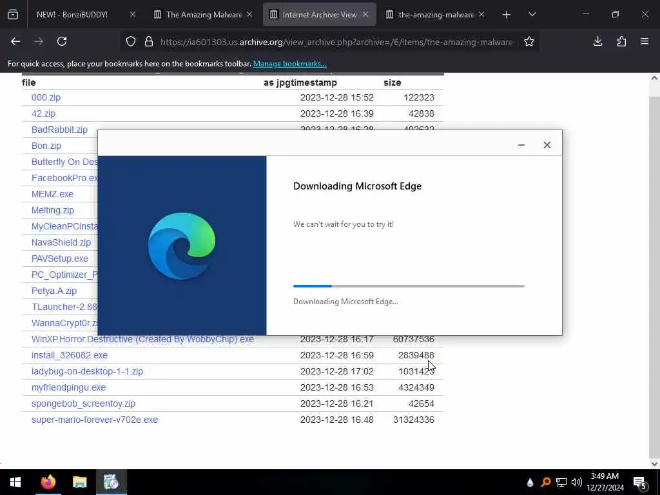Open the MEMZ.exe link
The height and width of the screenshot is (495, 660).
coord(52,194)
